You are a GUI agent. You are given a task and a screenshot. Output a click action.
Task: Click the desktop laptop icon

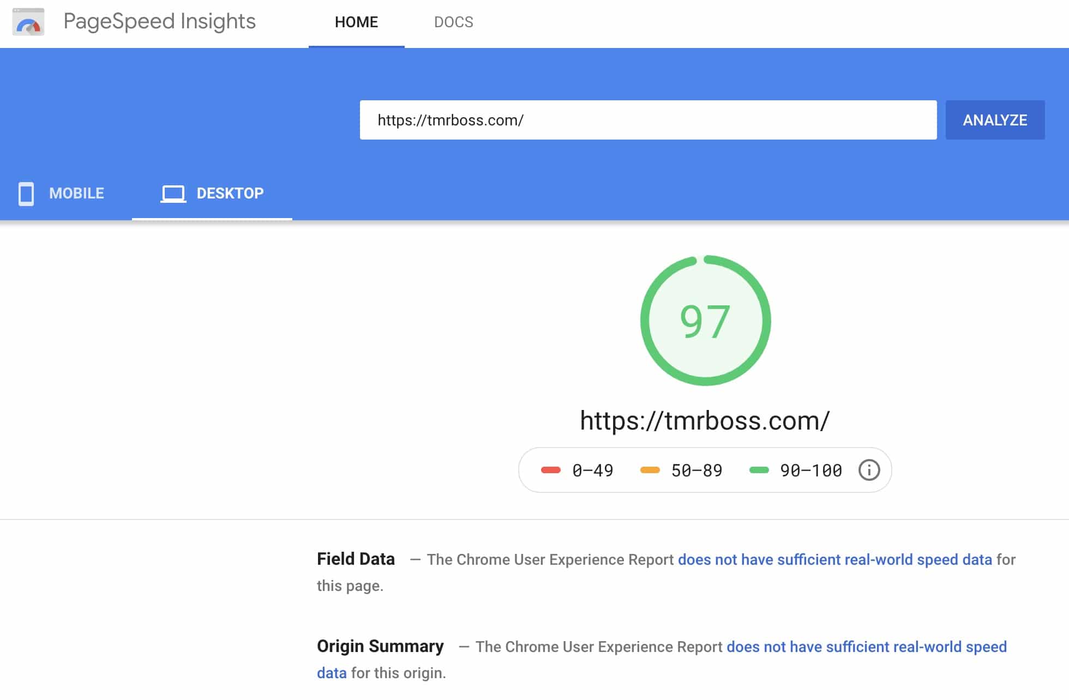pos(173,194)
